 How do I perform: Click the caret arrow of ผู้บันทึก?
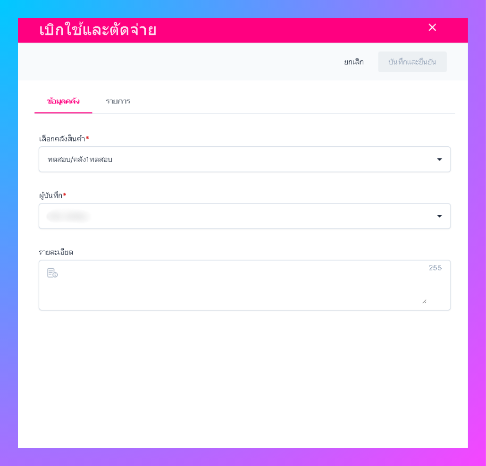[x=439, y=216]
